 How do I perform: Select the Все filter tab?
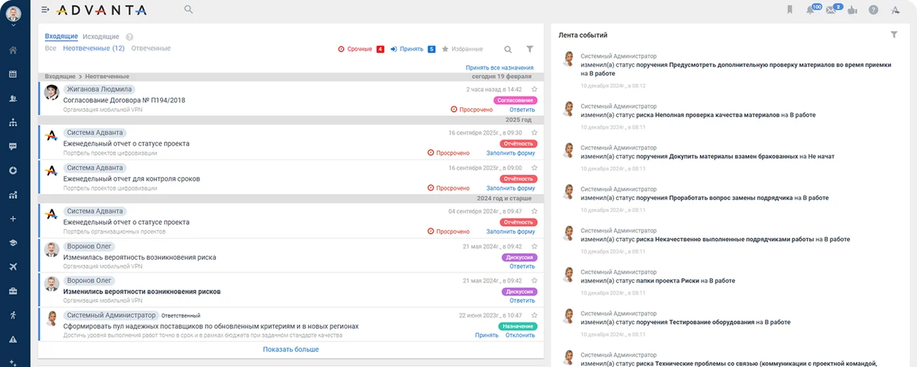coord(50,48)
